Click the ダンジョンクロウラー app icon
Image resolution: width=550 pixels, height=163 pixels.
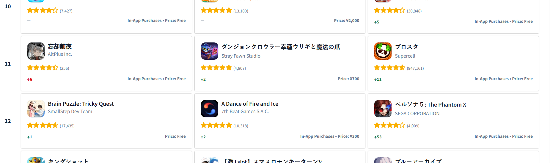coord(209,51)
